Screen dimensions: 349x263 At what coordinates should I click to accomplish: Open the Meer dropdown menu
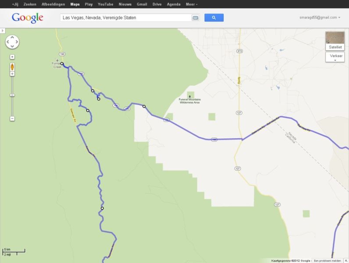(192, 4)
